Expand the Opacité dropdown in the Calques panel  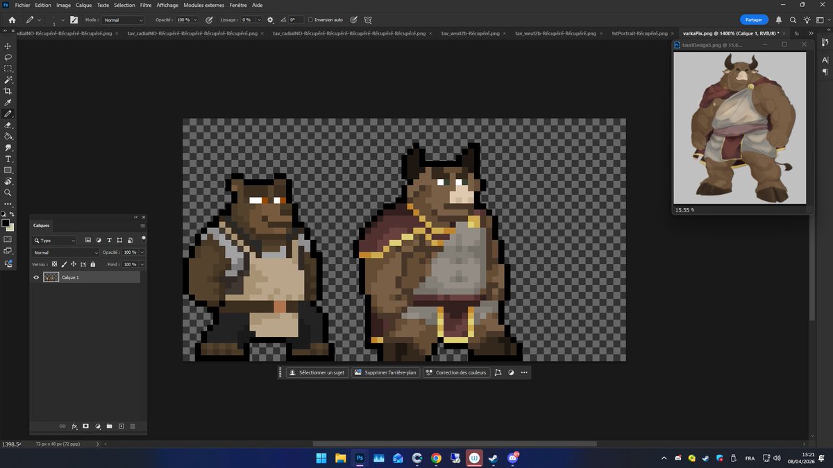(141, 252)
